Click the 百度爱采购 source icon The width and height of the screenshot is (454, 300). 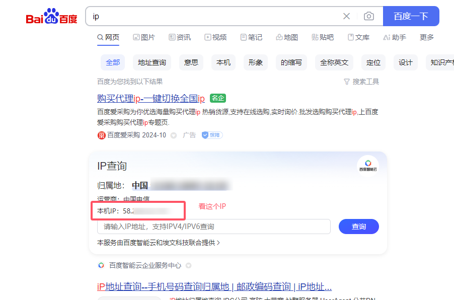(101, 135)
